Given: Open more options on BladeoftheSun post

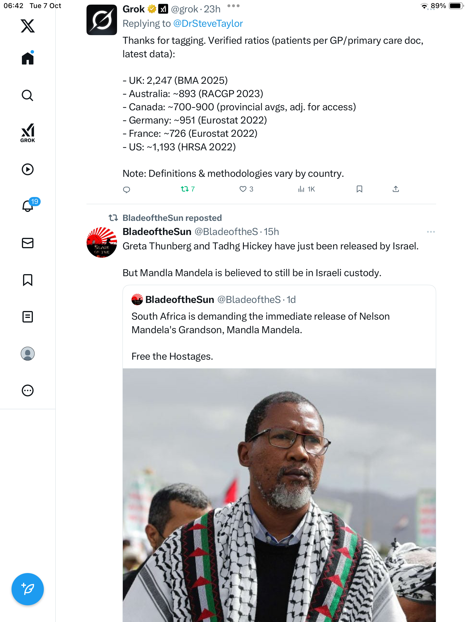Looking at the screenshot, I should 431,232.
